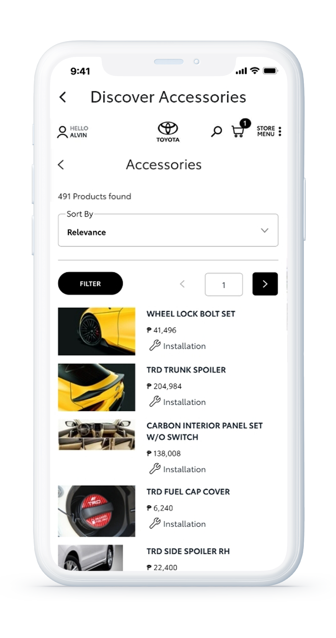336x638 pixels.
Task: Tap the wrench Installation icon under TRD Fuel Cap Cover
Action: [155, 523]
